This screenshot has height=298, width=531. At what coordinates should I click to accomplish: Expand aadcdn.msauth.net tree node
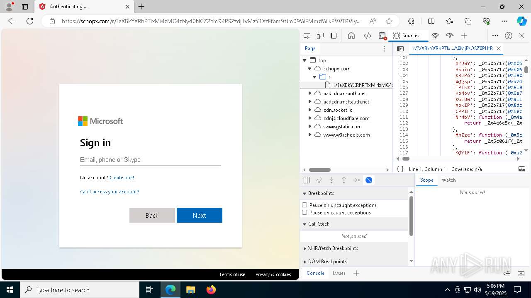[309, 94]
